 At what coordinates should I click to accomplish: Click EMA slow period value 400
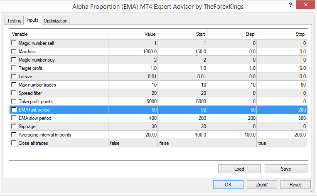tap(133, 118)
